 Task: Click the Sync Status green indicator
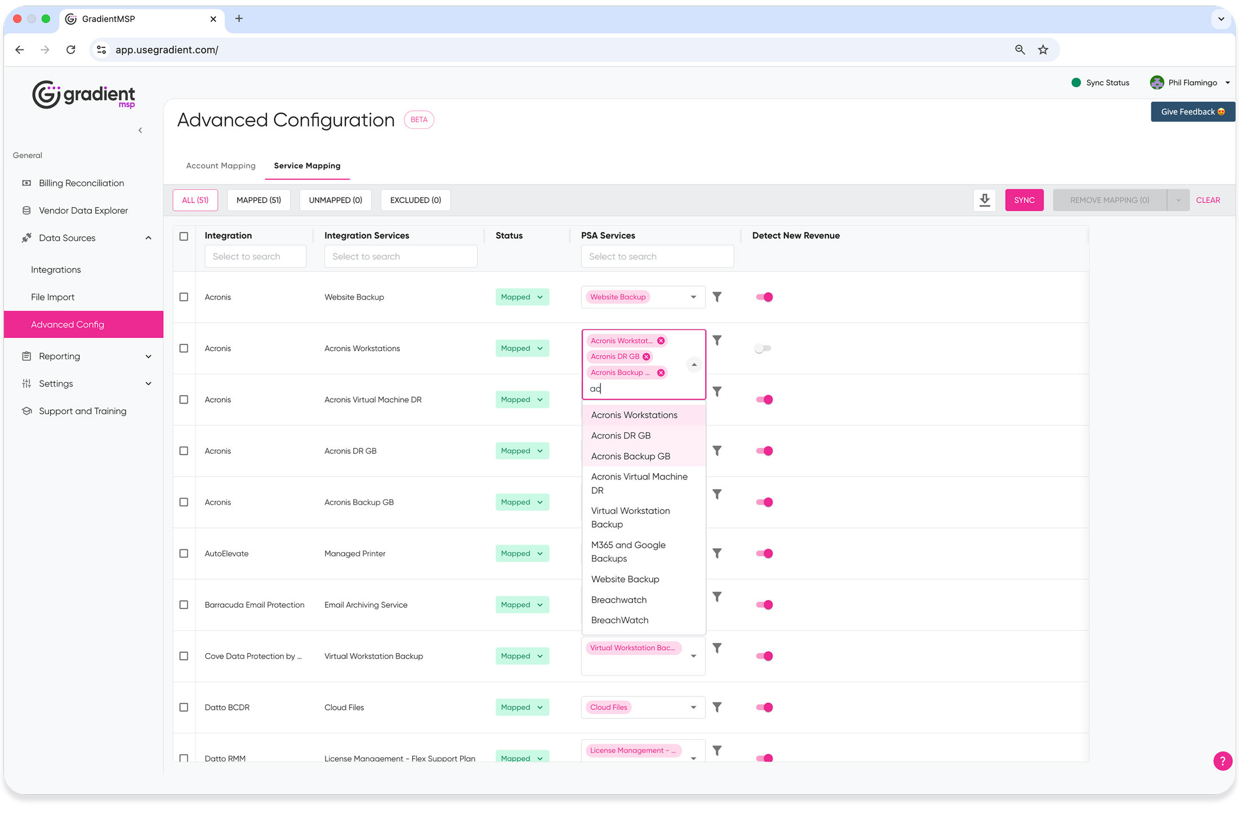tap(1076, 83)
